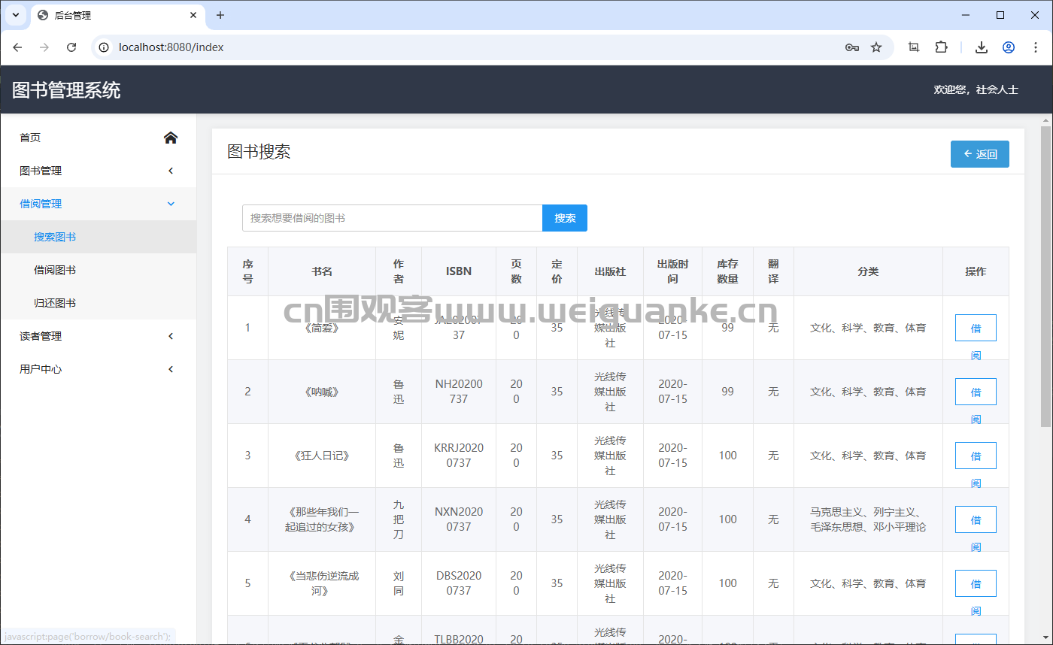Click the 书名 column header
The height and width of the screenshot is (645, 1053).
point(322,271)
